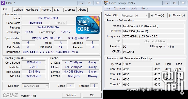Click the Tj. Max value 100°C
The height and width of the screenshot is (99, 188).
pos(137,64)
